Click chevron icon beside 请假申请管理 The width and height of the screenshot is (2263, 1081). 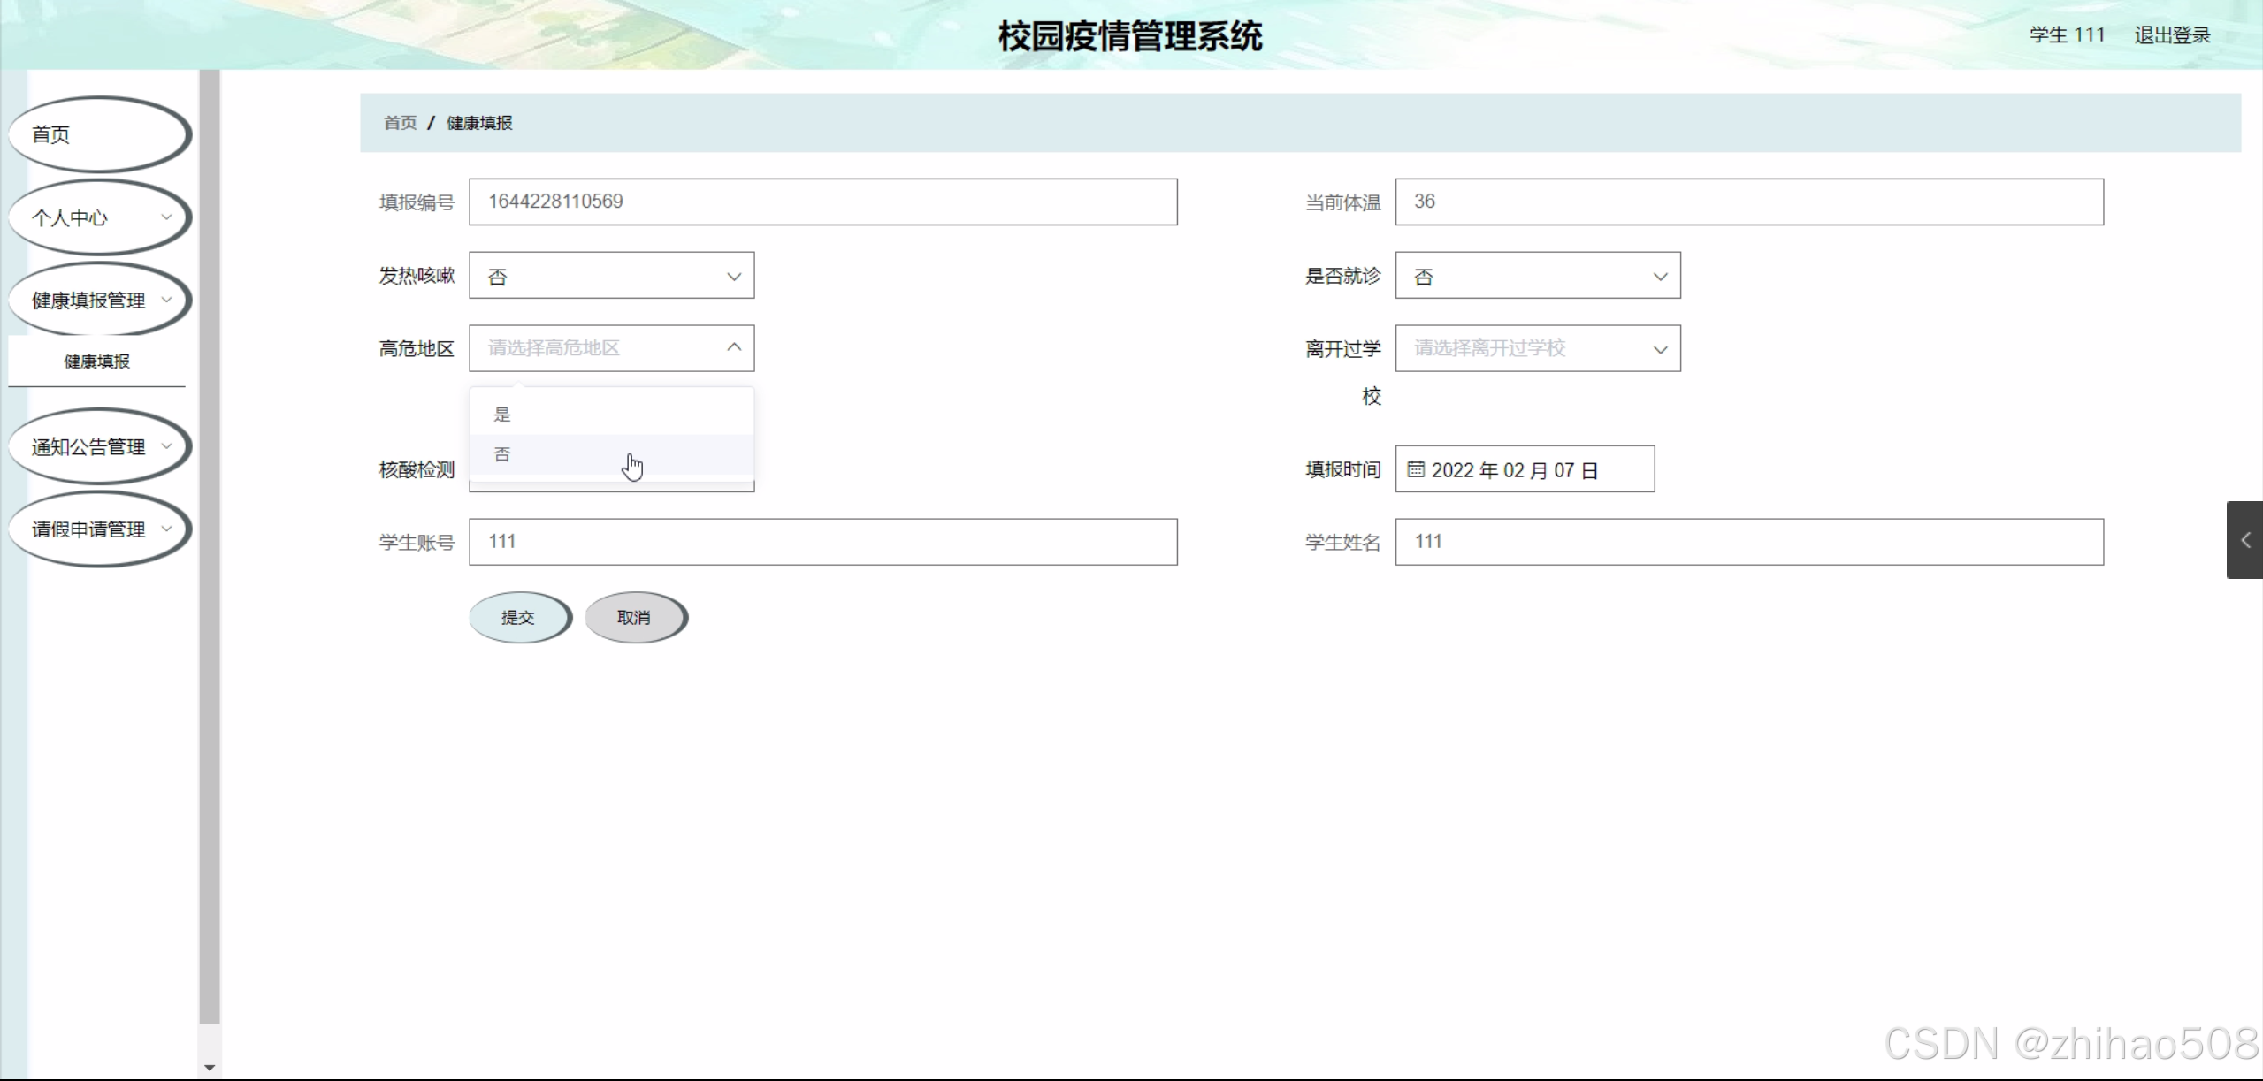(166, 529)
